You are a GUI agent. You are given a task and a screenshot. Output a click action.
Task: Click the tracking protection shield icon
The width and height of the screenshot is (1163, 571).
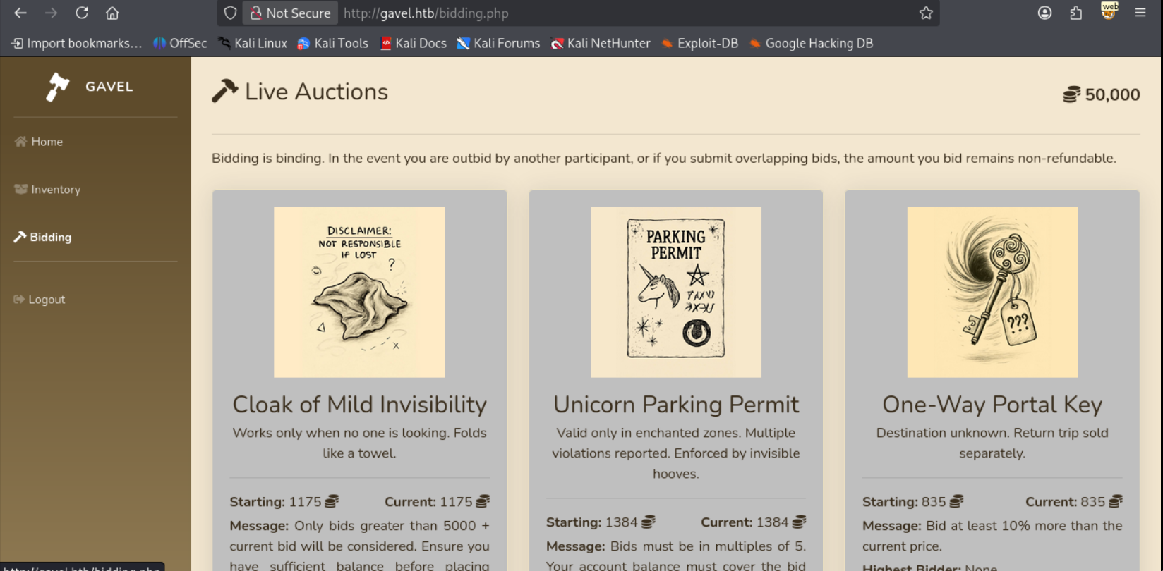[230, 13]
